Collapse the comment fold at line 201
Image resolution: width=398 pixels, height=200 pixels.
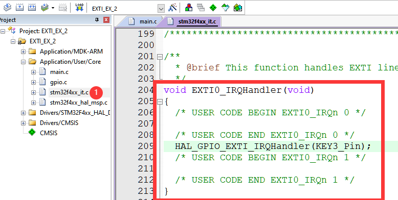point(160,57)
